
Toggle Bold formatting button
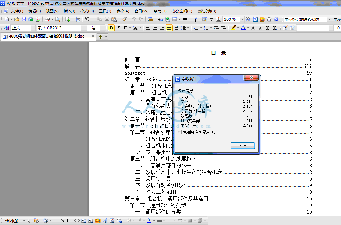111,28
